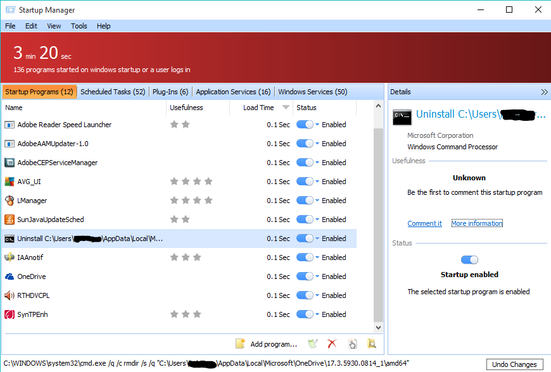Screen dimensions: 551x372
Task: Open status dropdown arrow for AVG_UI
Action: coord(317,182)
